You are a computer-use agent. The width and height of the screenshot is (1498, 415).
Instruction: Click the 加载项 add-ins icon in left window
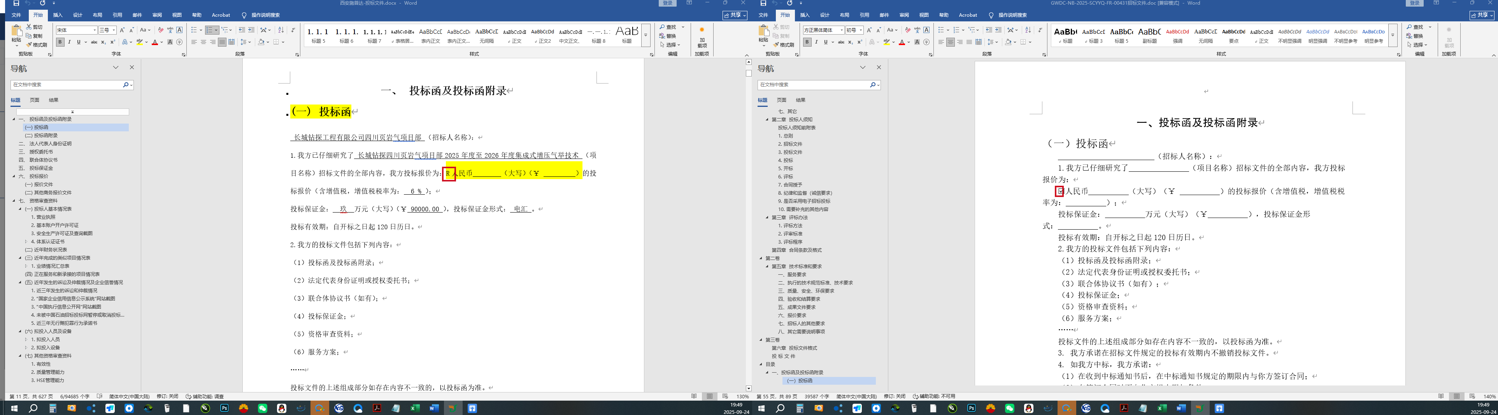(702, 37)
